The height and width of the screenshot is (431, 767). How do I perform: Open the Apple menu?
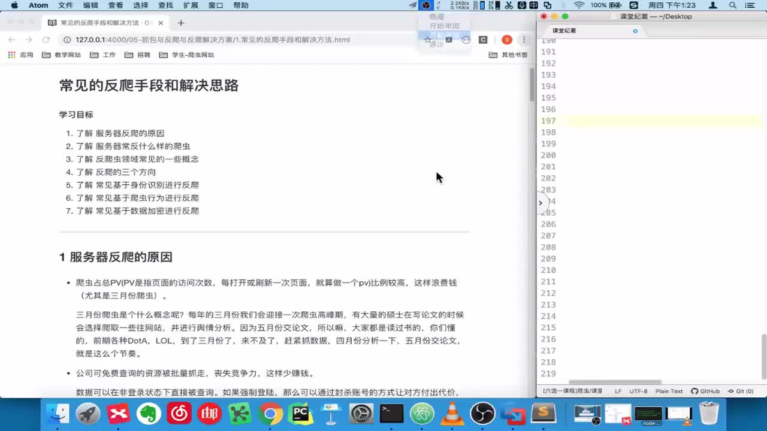[14, 5]
